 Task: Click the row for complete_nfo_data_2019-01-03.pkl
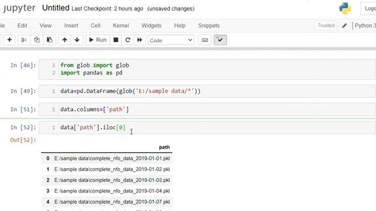(107, 180)
